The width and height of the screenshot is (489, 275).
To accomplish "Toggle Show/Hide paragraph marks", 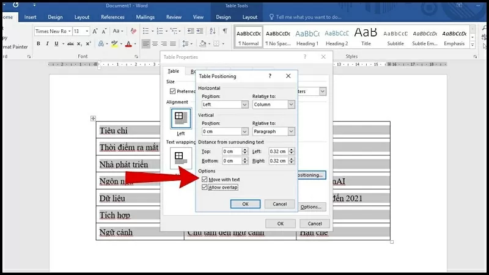I will [225, 31].
